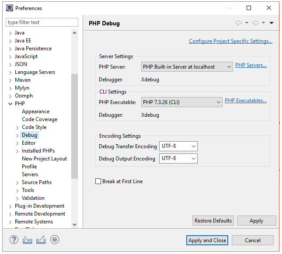Expand the Java tree node

click(x=10, y=33)
